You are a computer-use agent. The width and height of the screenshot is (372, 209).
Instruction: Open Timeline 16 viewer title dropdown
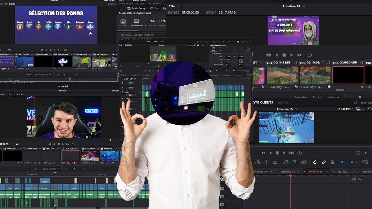pyautogui.click(x=296, y=109)
